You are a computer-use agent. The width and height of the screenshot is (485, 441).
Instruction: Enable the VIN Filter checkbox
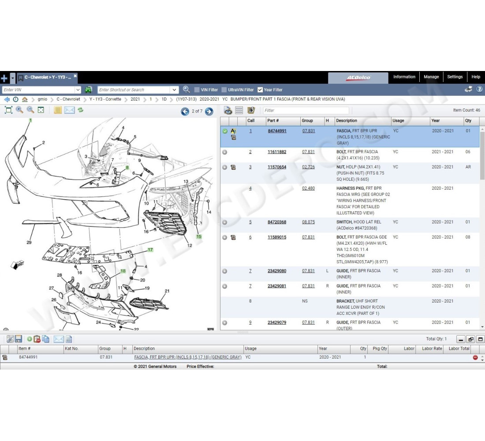tap(197, 90)
